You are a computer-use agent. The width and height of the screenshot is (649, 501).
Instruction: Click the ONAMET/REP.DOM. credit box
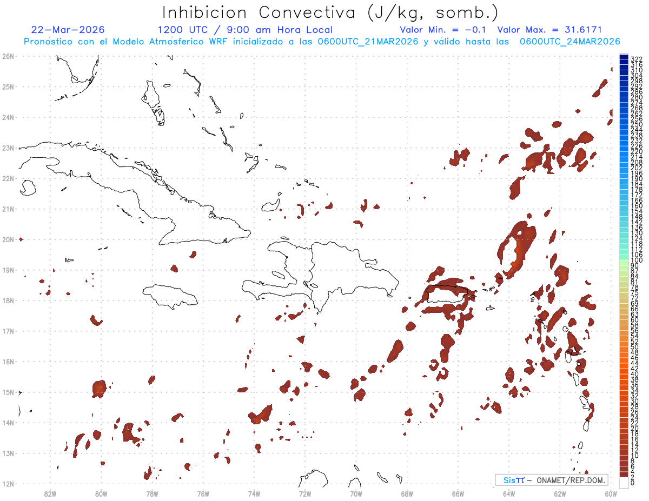coord(552,480)
